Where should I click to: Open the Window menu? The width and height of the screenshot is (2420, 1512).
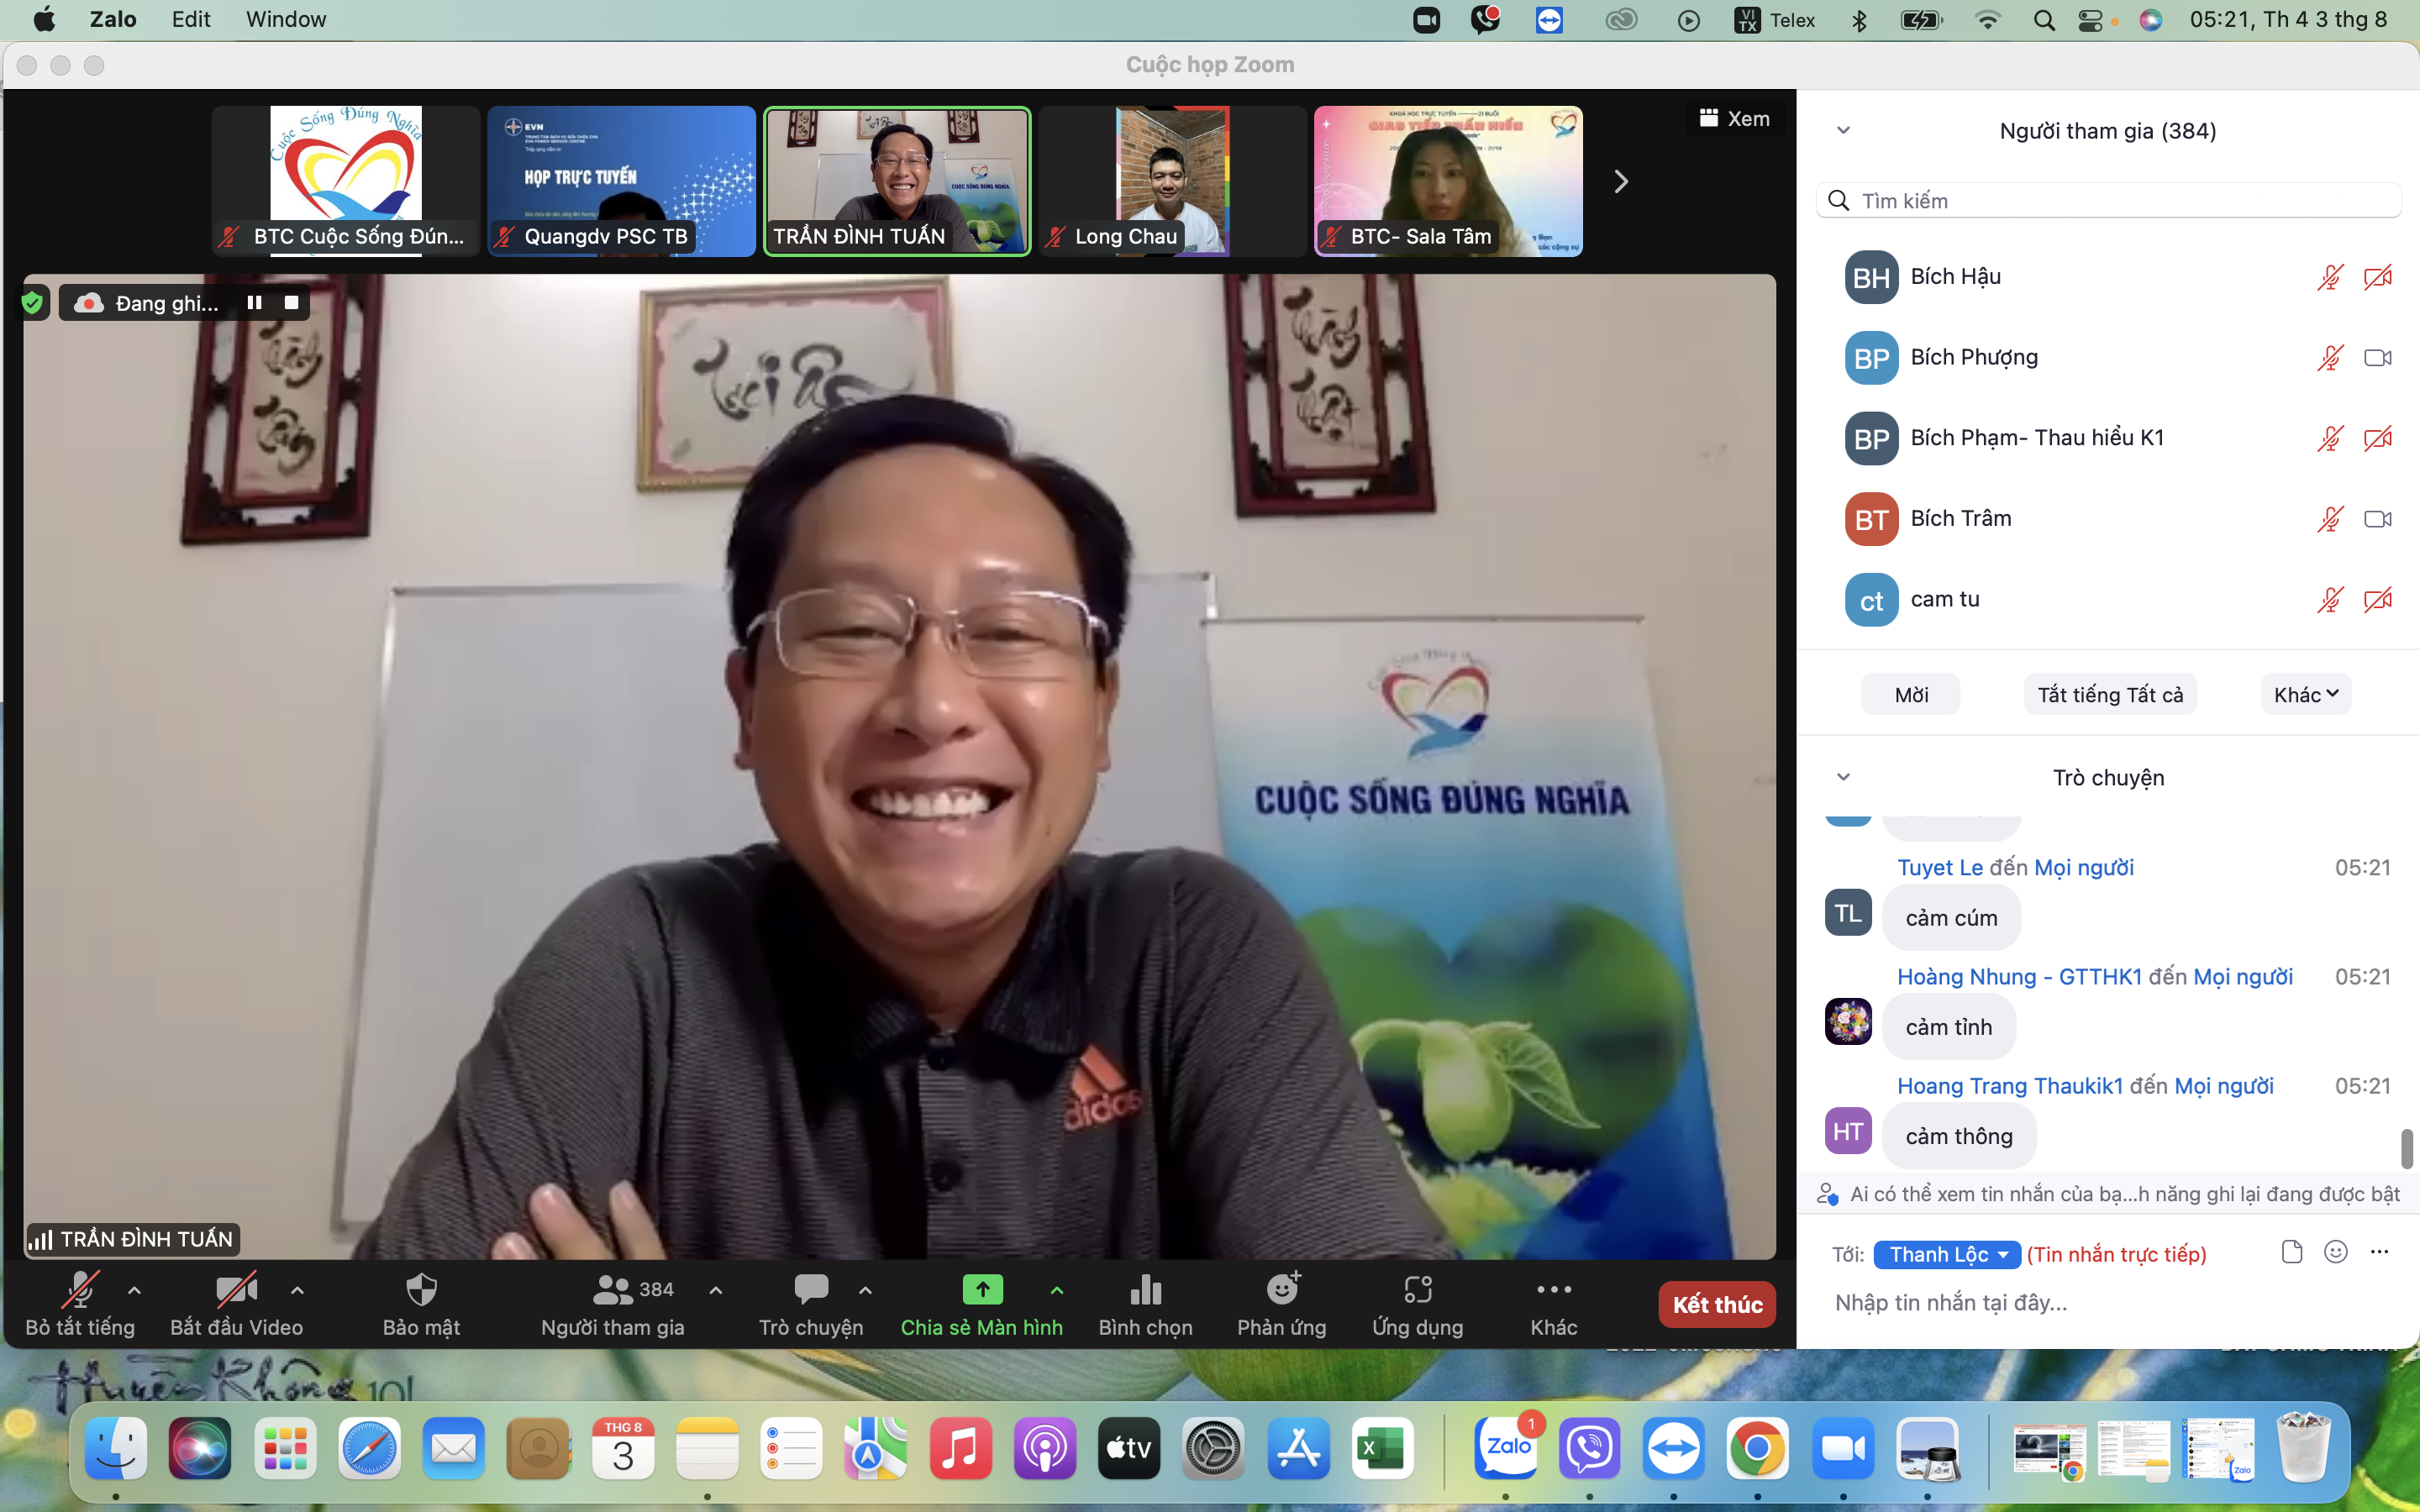286,19
